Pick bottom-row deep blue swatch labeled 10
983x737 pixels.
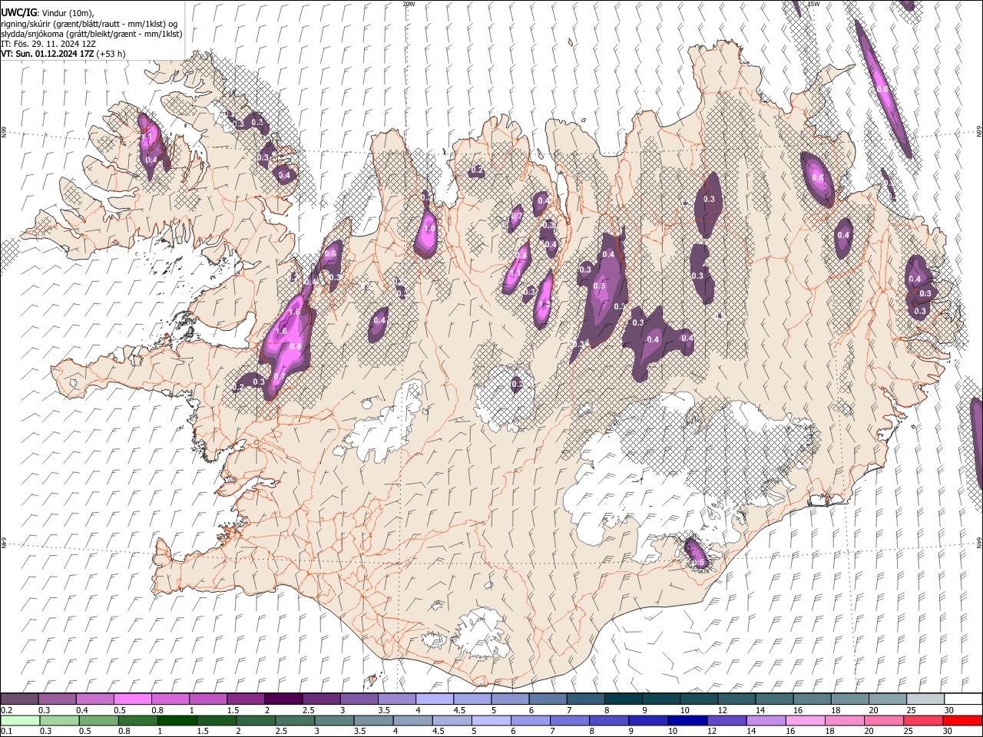point(687,720)
